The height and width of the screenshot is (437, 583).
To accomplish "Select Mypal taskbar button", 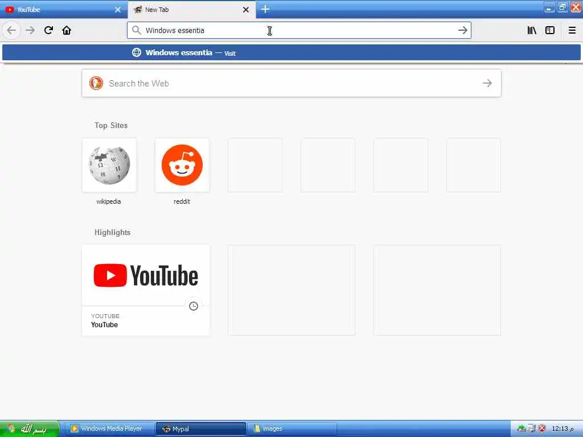I will point(200,429).
